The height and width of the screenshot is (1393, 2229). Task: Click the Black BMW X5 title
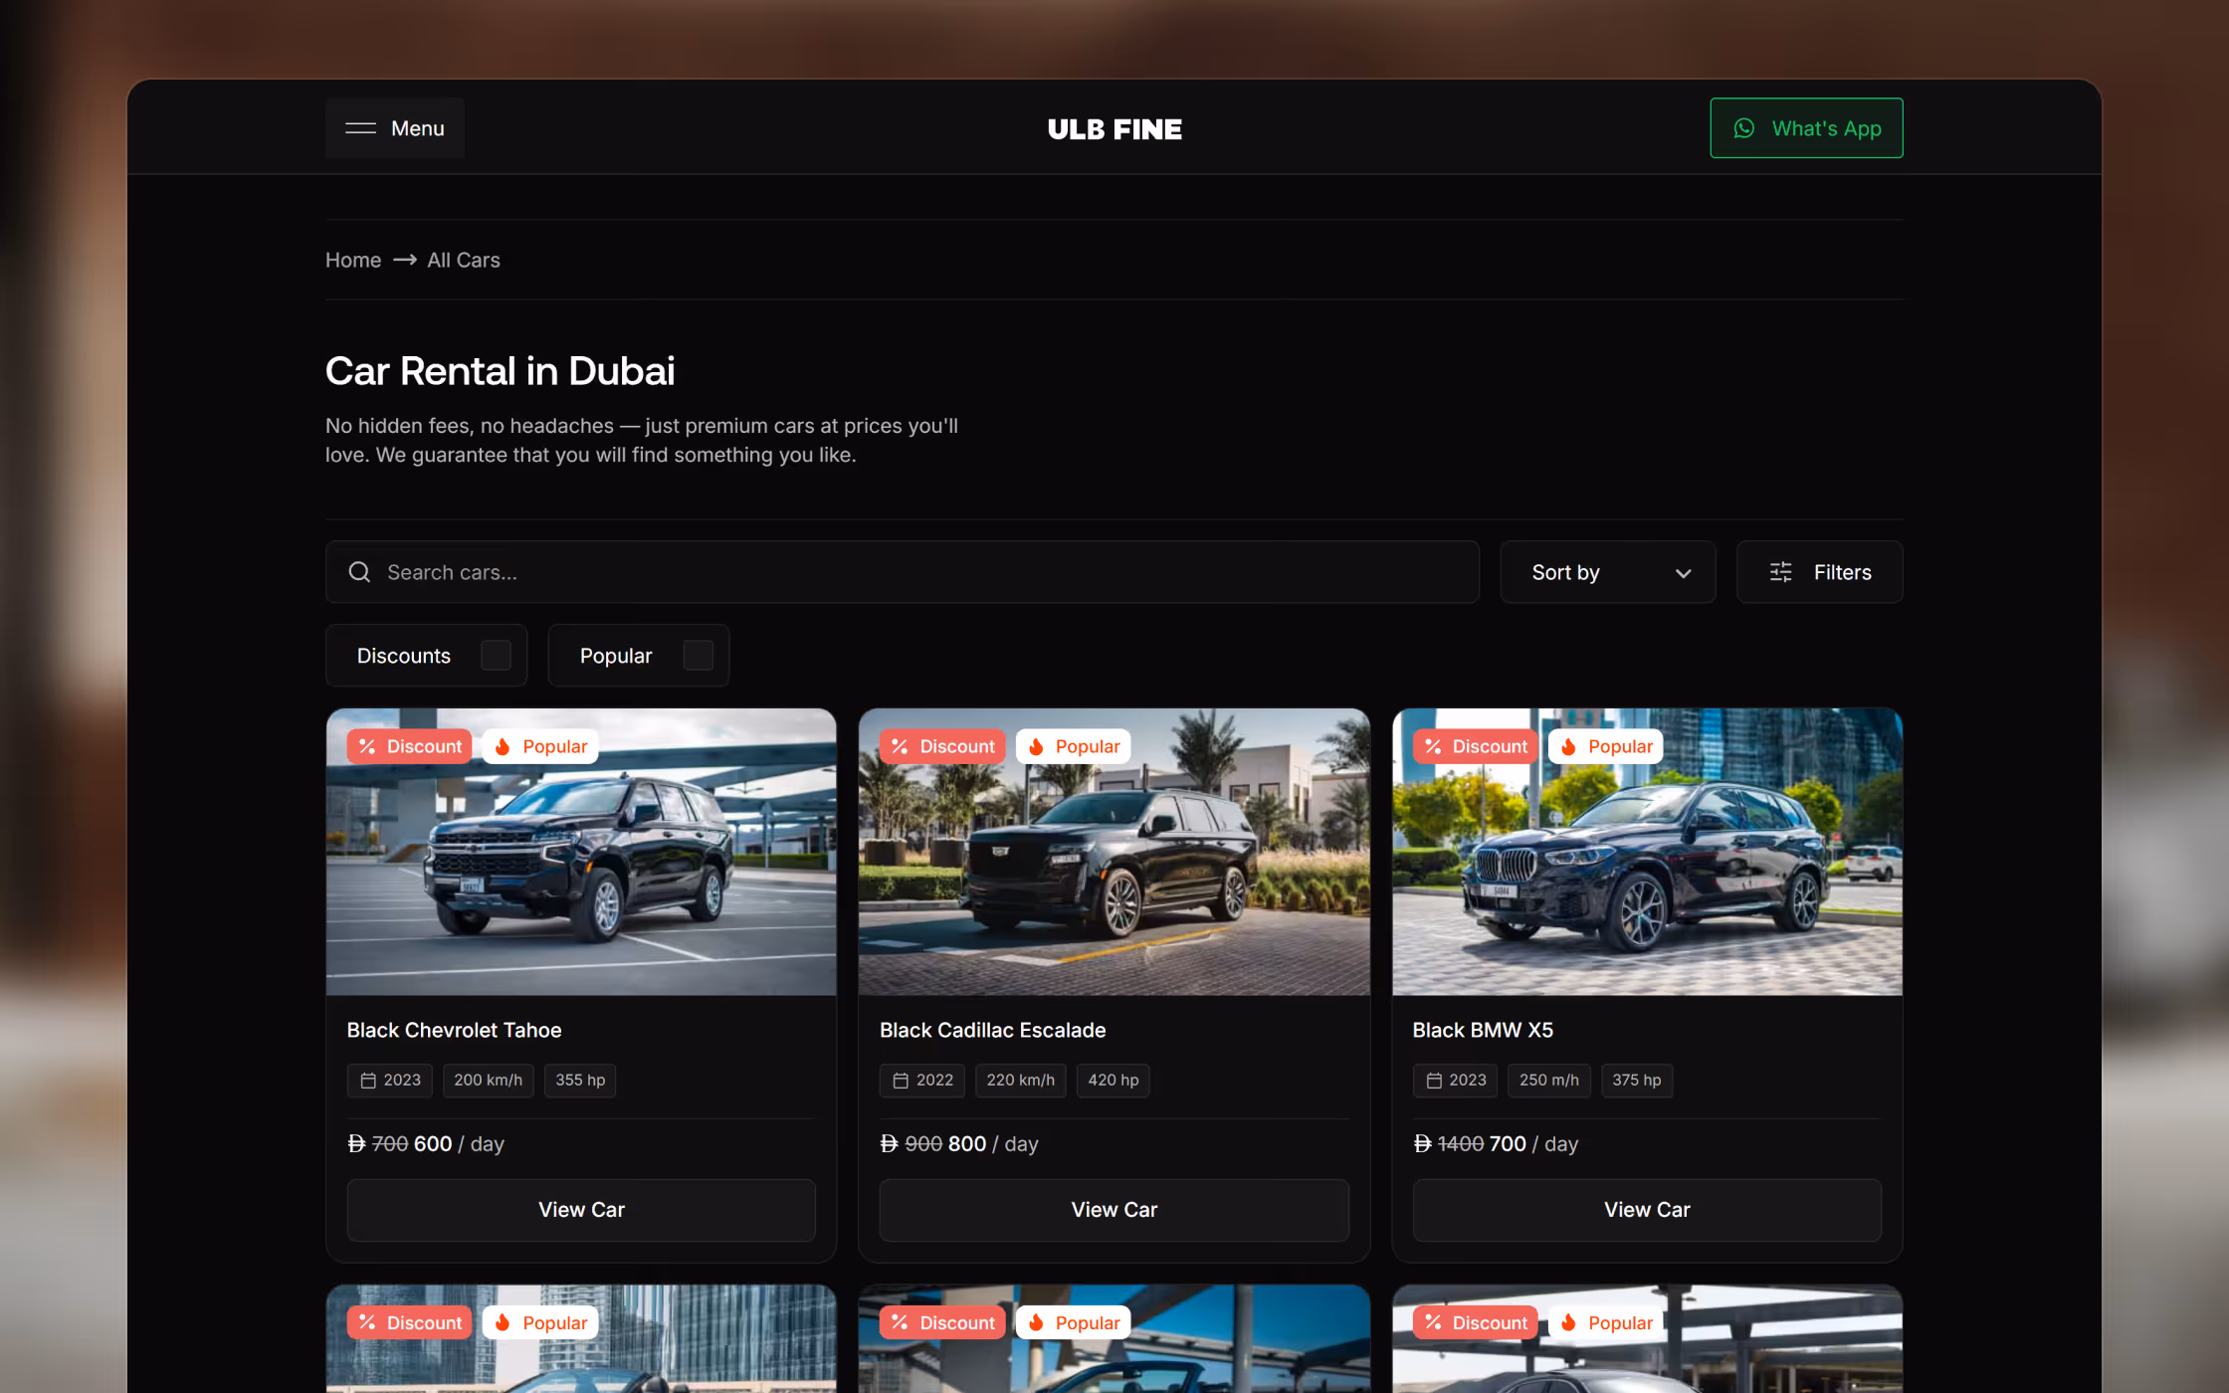pos(1483,1030)
